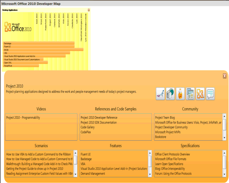Open How to: Use Managed Code scenario
Screen dimensions: 229x183
[39, 159]
